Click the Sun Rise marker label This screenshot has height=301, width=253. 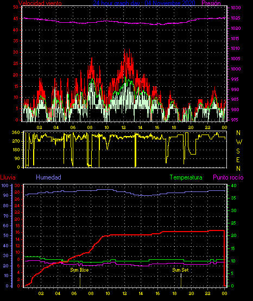tap(79, 270)
